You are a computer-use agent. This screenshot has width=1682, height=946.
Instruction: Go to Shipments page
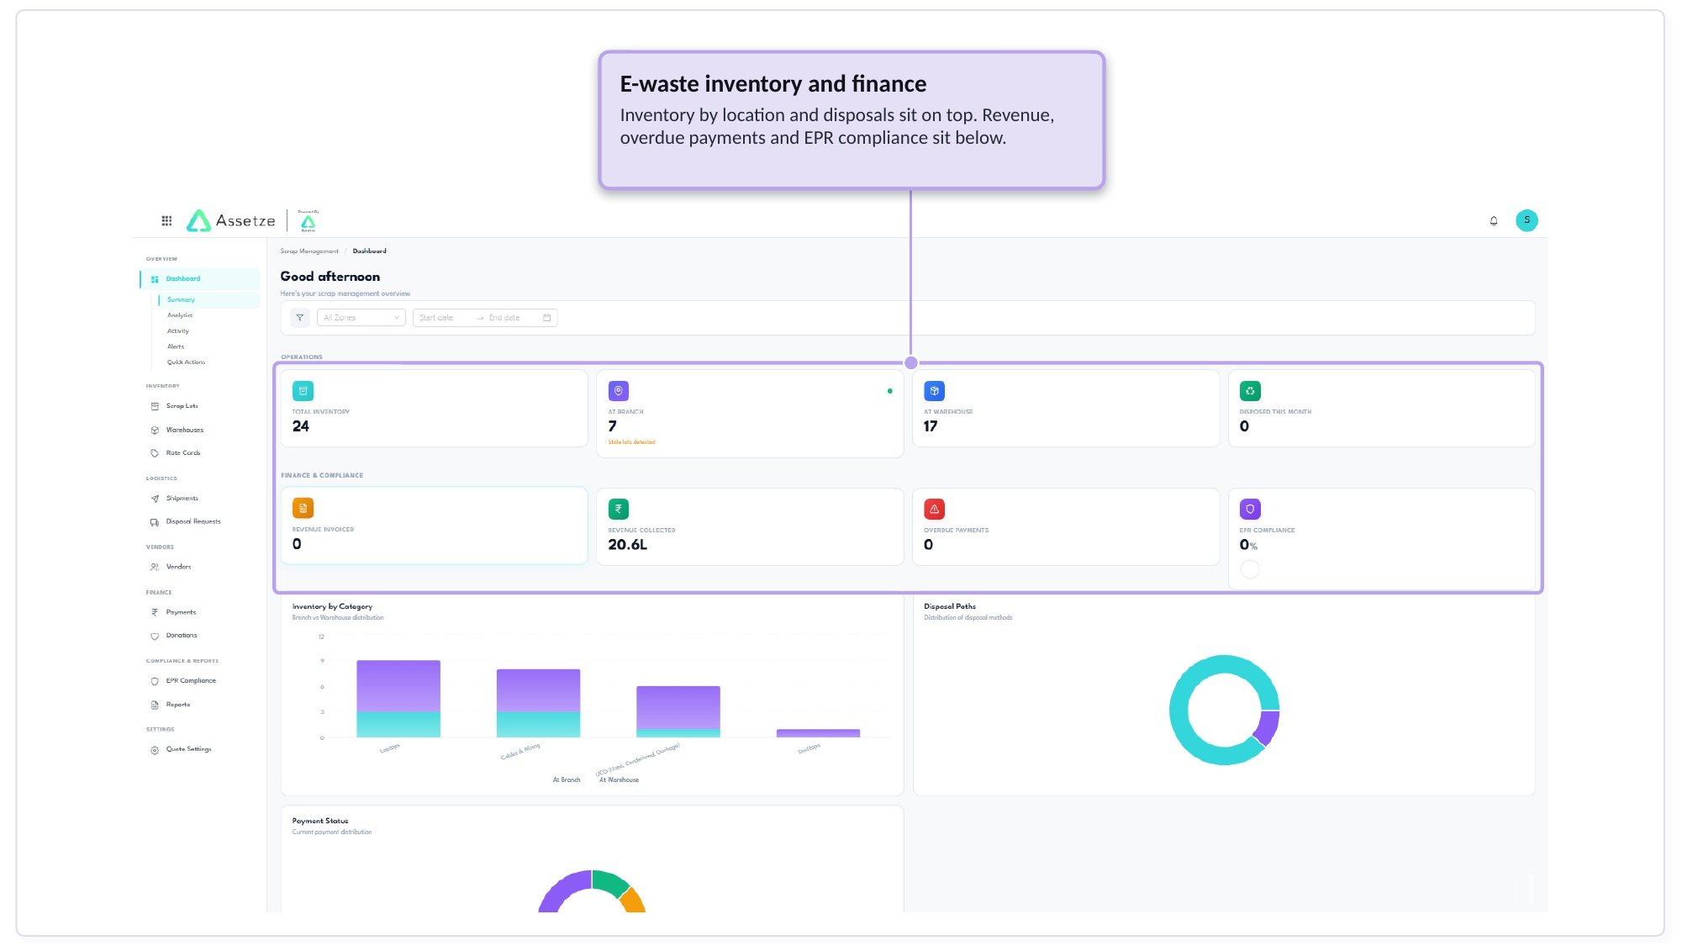point(182,499)
